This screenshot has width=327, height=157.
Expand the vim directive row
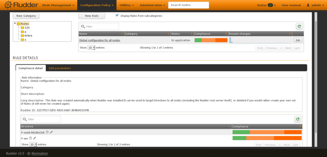(x=22, y=138)
